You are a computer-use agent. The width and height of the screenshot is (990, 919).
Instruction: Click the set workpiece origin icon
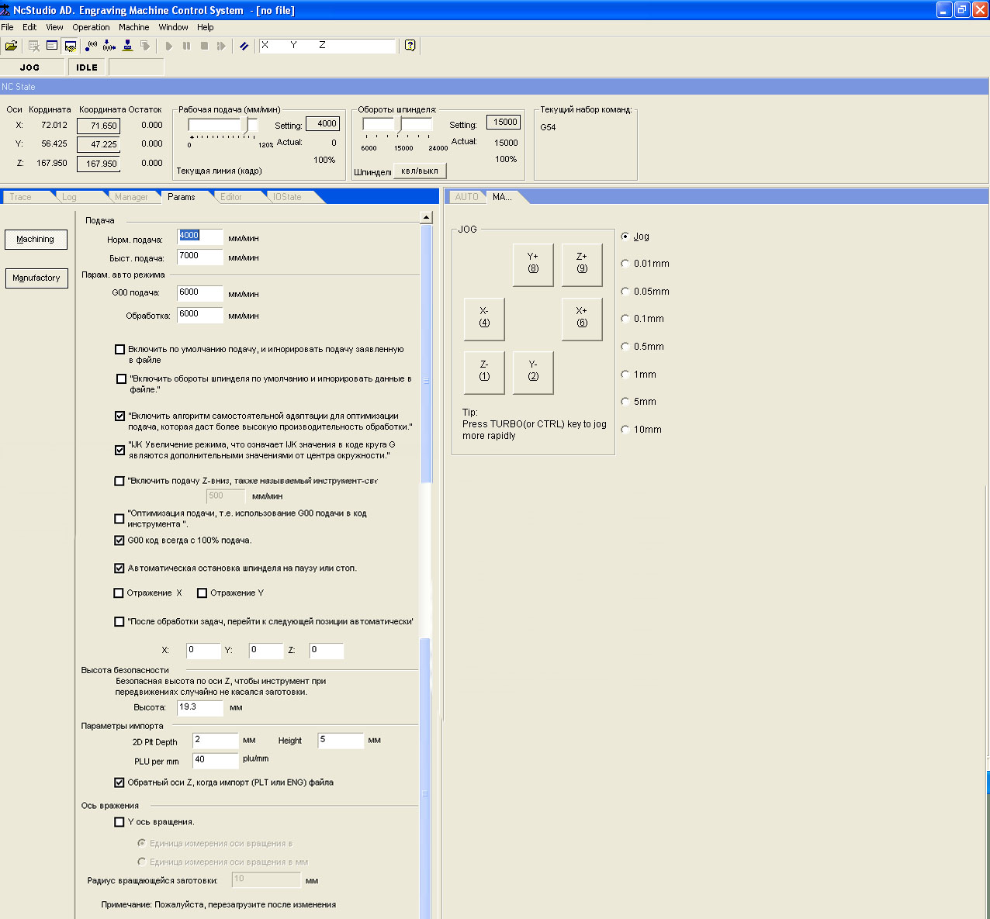point(109,46)
